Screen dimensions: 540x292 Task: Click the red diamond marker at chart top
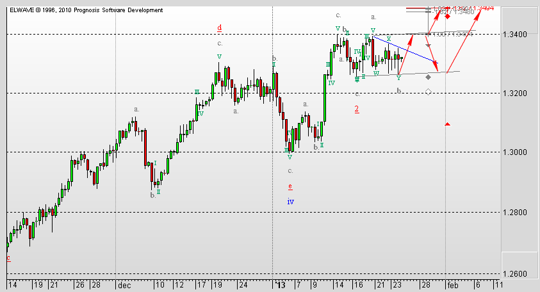point(447,16)
